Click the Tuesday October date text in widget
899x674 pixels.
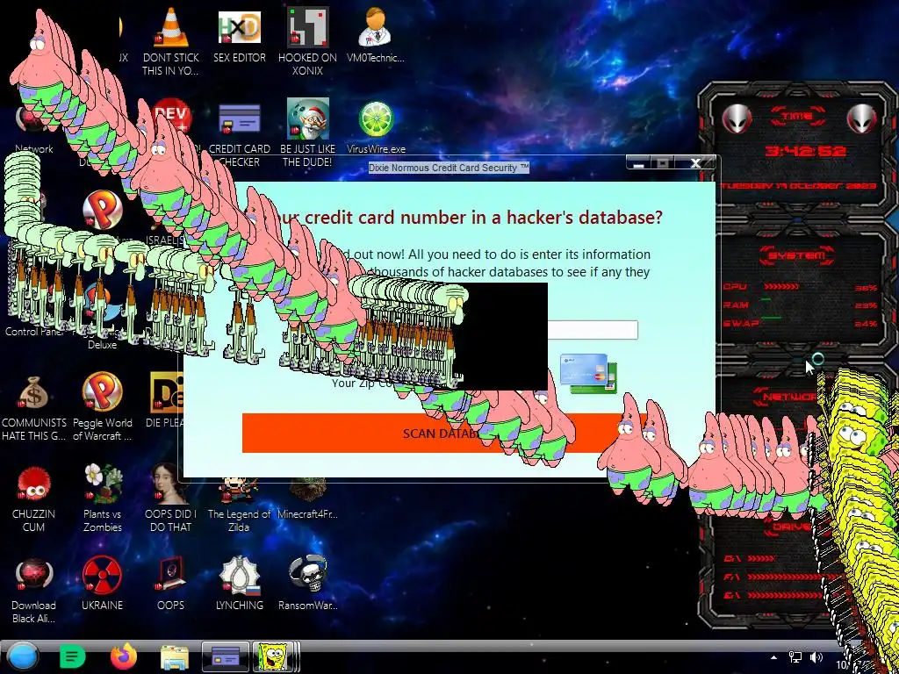tap(799, 186)
